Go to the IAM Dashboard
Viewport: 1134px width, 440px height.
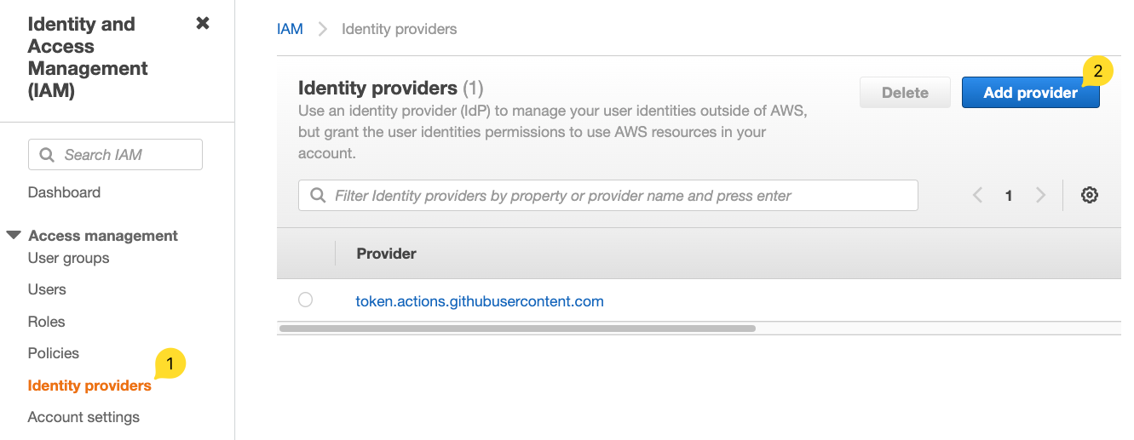pyautogui.click(x=64, y=192)
